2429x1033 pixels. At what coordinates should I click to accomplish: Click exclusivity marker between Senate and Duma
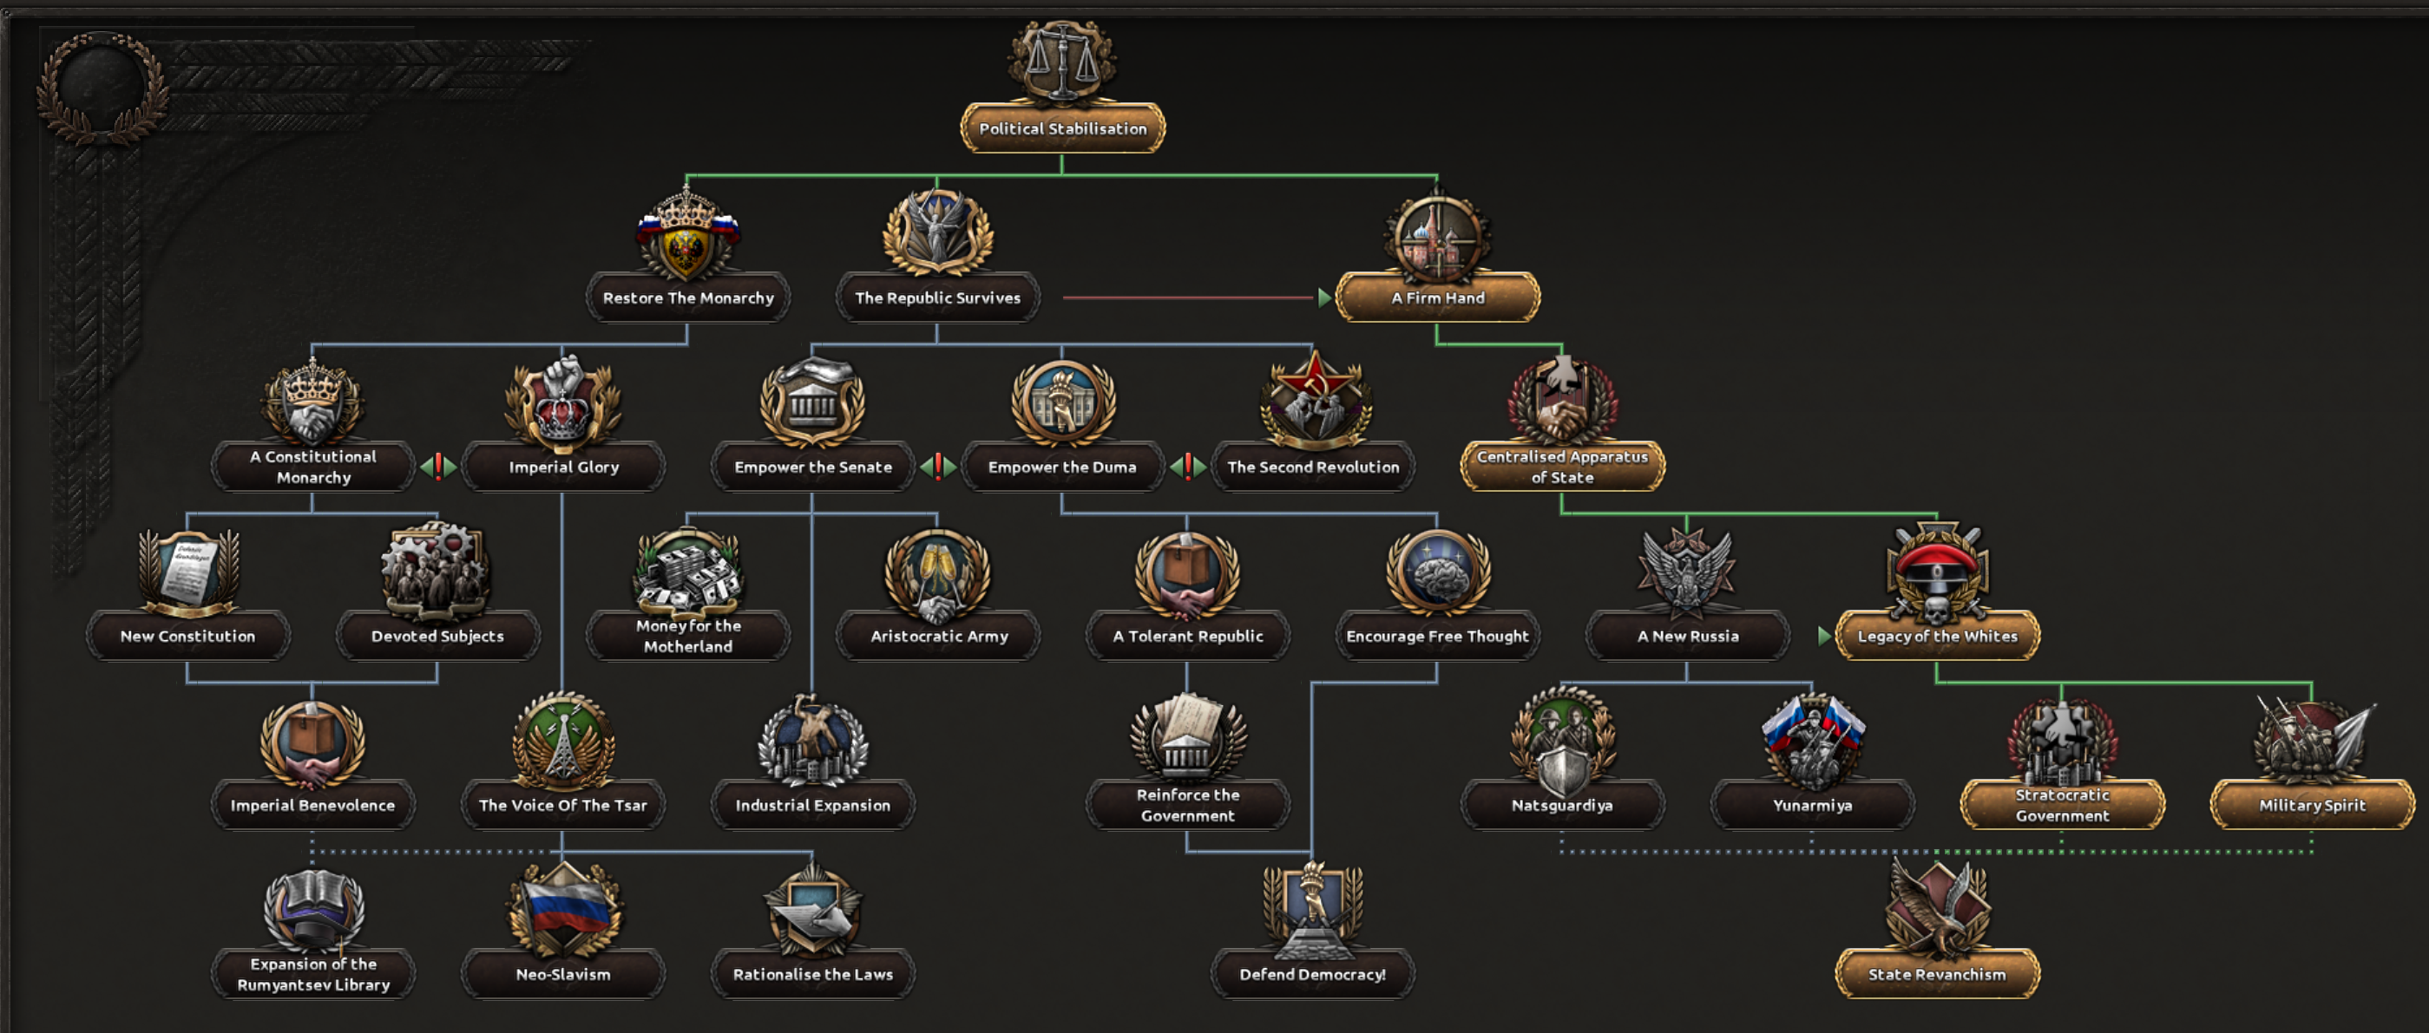(937, 466)
